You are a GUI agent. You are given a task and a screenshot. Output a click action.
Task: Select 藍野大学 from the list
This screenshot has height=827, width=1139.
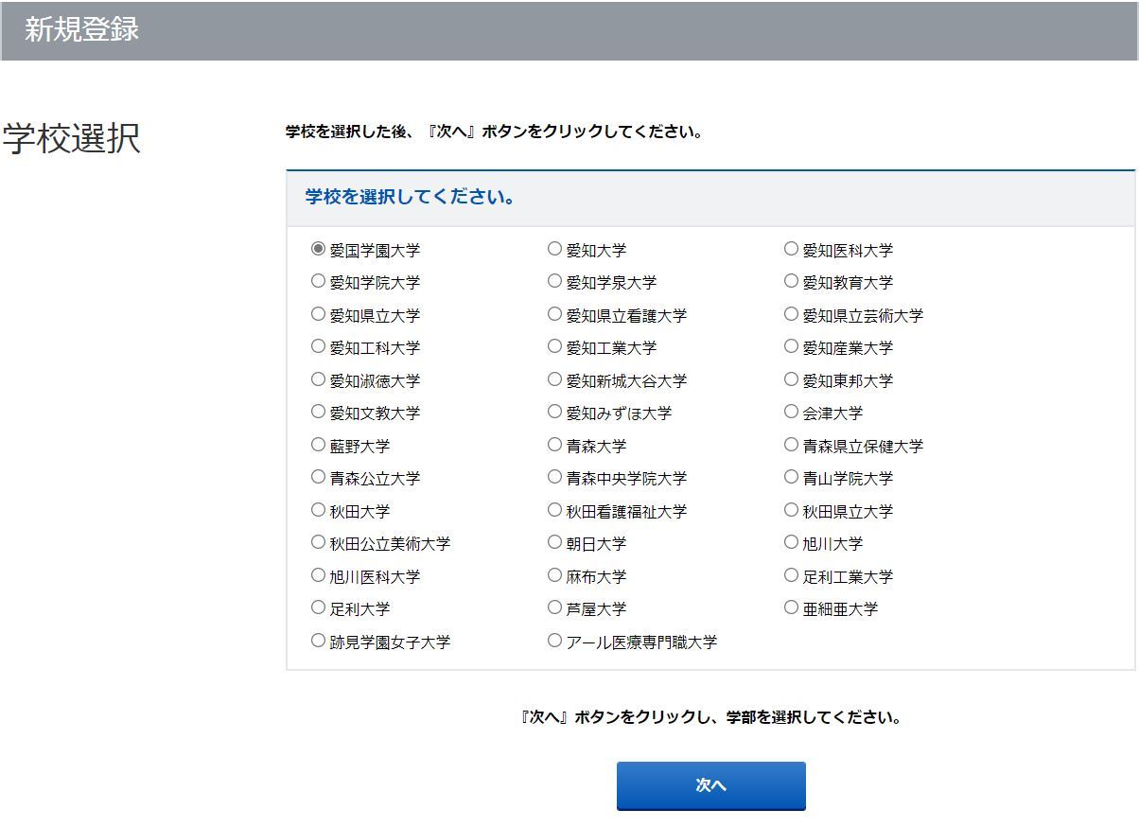(x=318, y=445)
